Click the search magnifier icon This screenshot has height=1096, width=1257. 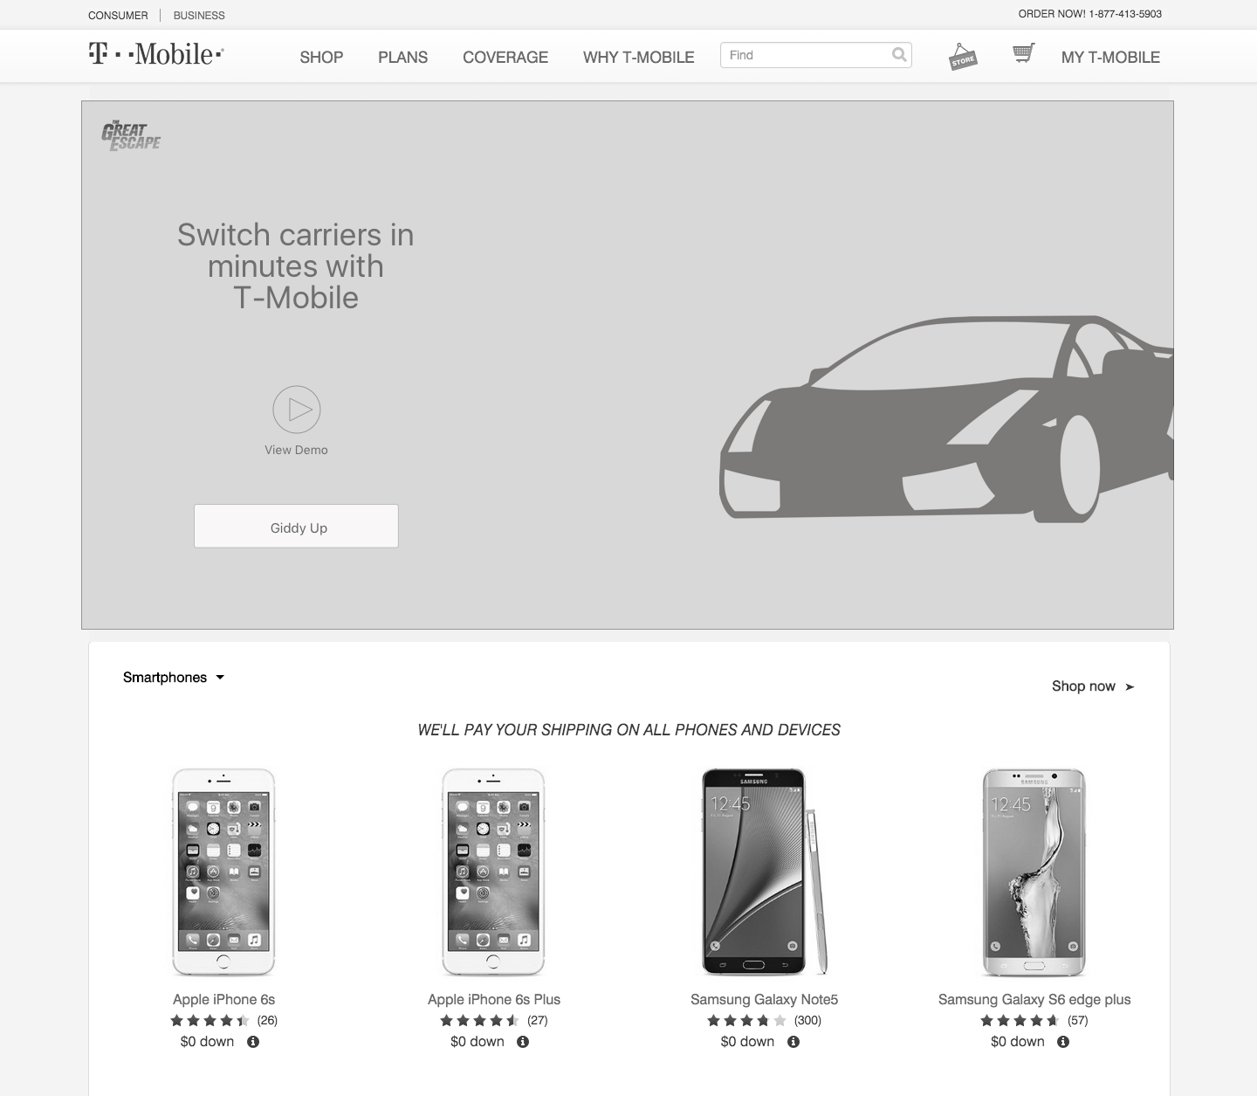pos(899,55)
